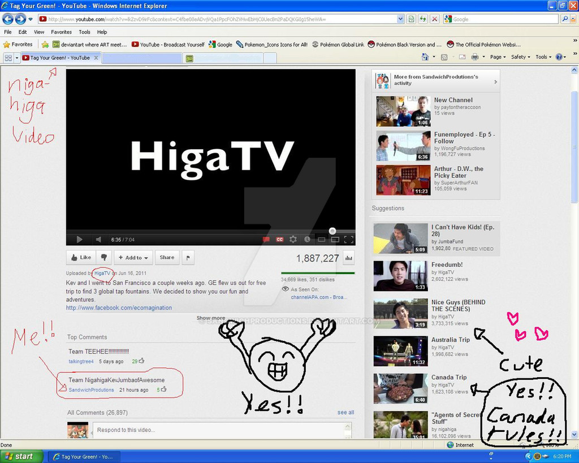Click the Home icon in command bar
The height and width of the screenshot is (463, 579).
click(425, 57)
